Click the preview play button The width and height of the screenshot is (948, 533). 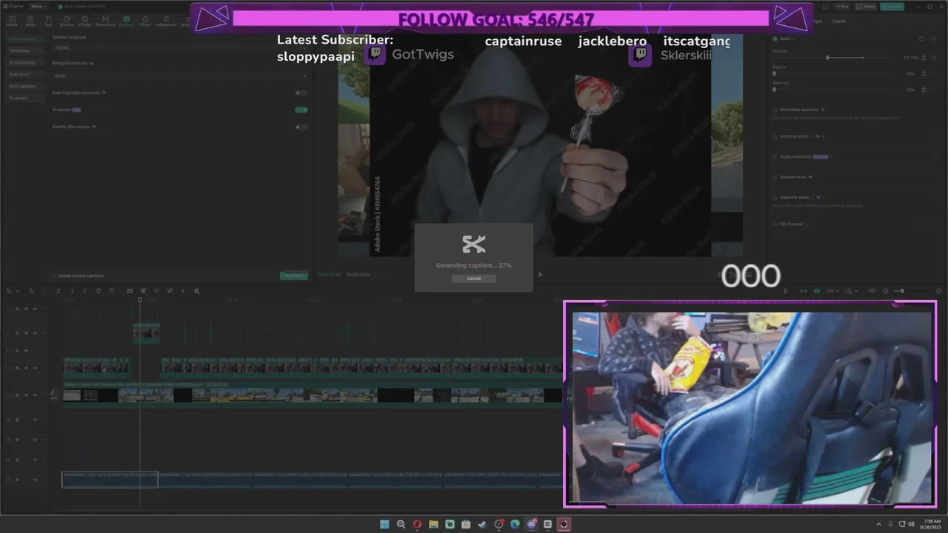click(x=540, y=275)
